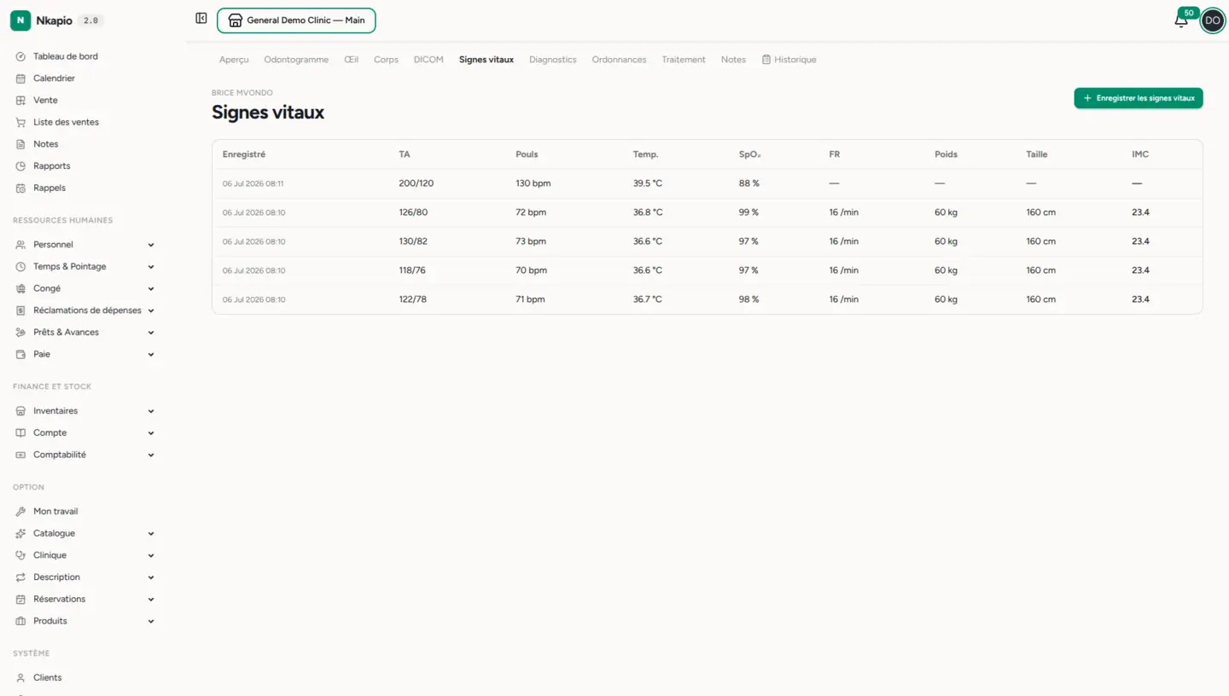This screenshot has width=1229, height=696.
Task: Click the Calendrier calendar icon
Action: pos(20,78)
